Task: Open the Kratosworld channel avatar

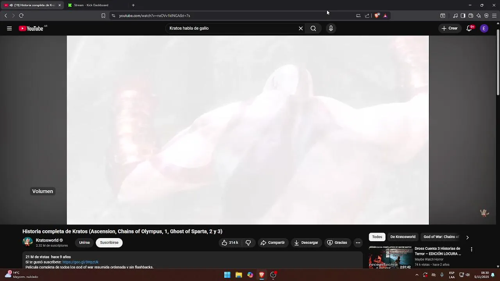Action: [x=27, y=242]
